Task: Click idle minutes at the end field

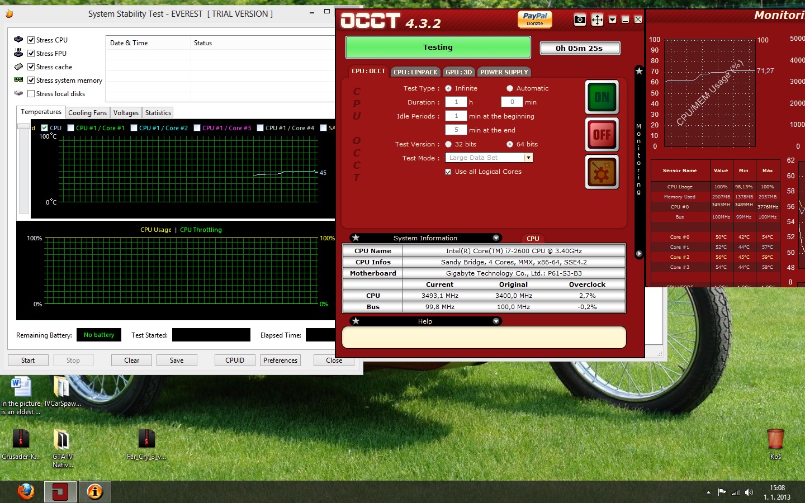Action: tap(456, 130)
